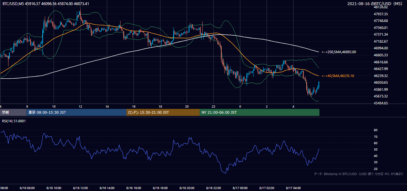Click bottom time label 8/16 14:00
This screenshot has height=191, width=407.
pyautogui.click(x=107, y=188)
